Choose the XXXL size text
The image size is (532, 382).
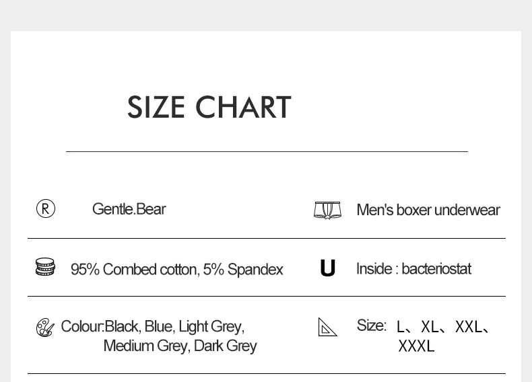coord(416,346)
